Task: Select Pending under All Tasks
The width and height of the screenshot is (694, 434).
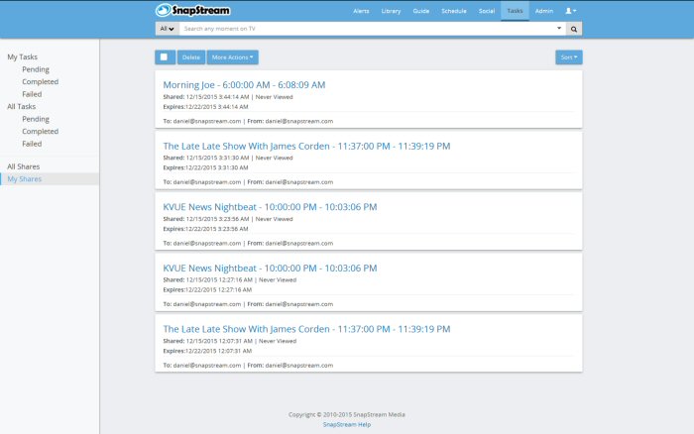Action: pyautogui.click(x=36, y=119)
